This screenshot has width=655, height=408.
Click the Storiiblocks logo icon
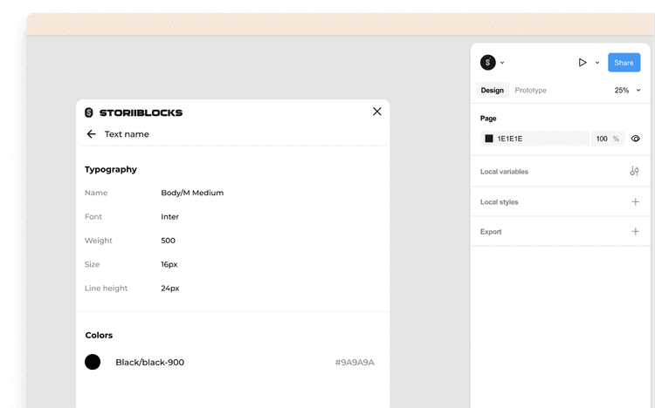click(x=89, y=112)
